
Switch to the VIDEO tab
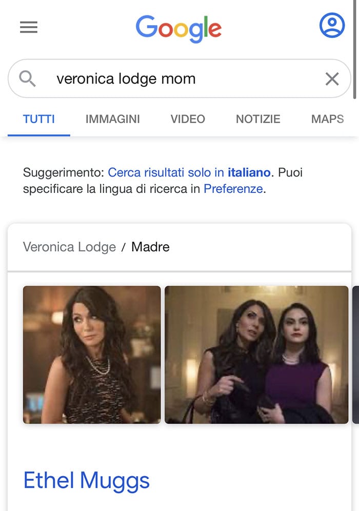(x=188, y=119)
